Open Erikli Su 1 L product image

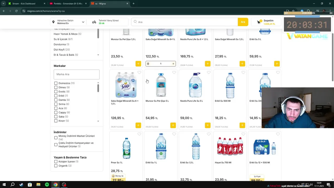161,146
